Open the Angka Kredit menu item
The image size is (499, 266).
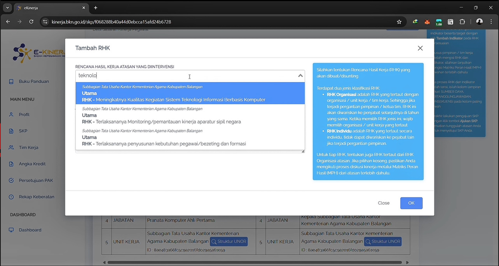pos(32,164)
